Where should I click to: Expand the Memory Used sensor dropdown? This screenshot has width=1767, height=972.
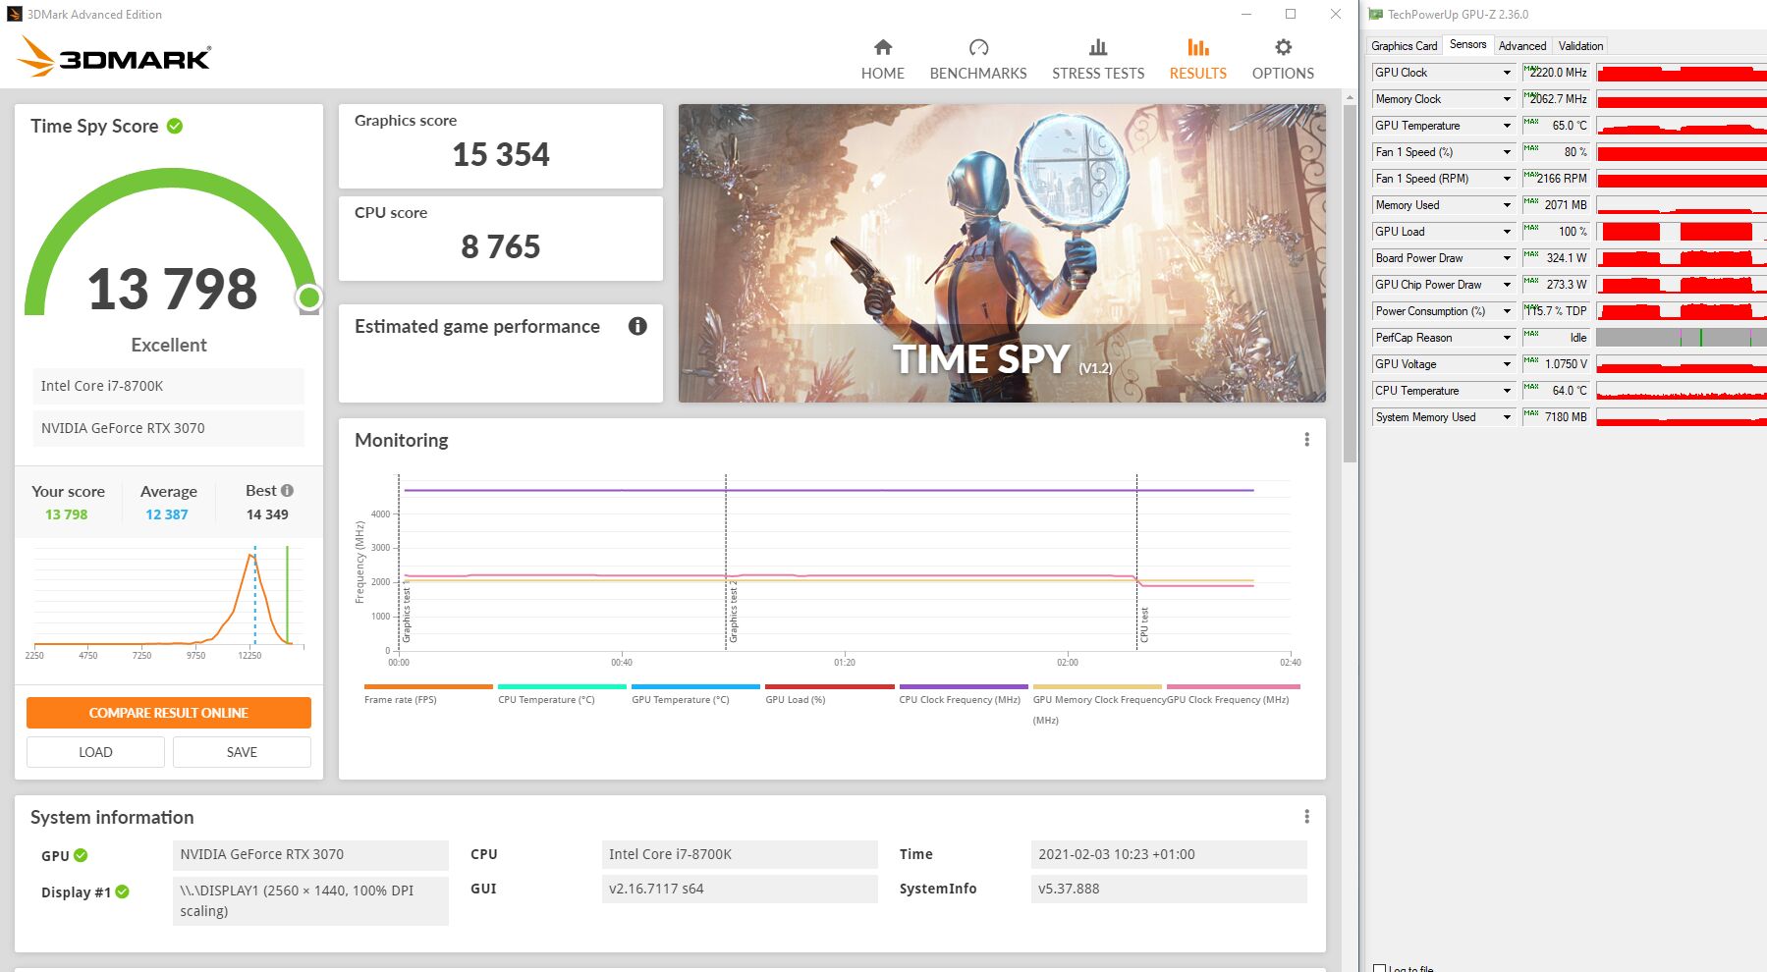coord(1507,205)
